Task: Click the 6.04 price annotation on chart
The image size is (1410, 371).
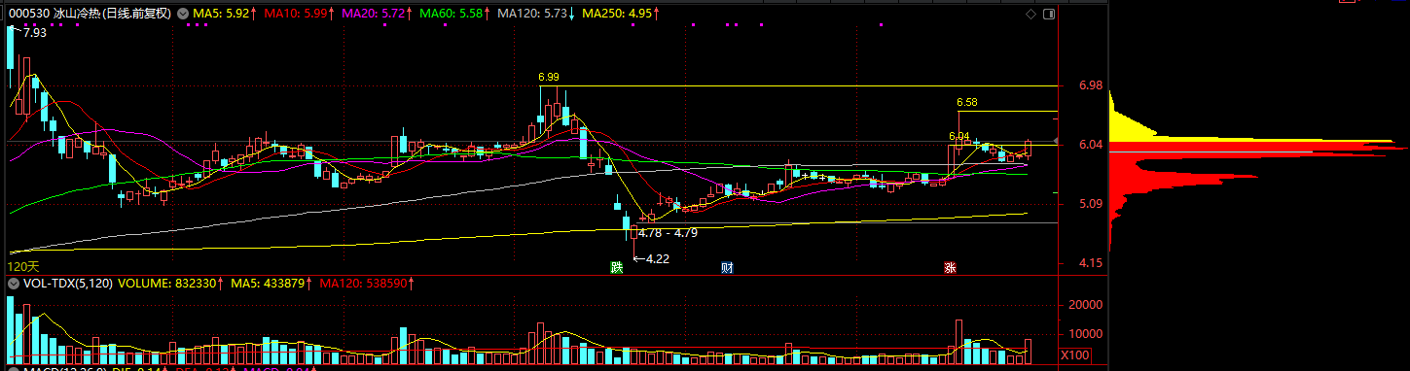Action: click(959, 136)
